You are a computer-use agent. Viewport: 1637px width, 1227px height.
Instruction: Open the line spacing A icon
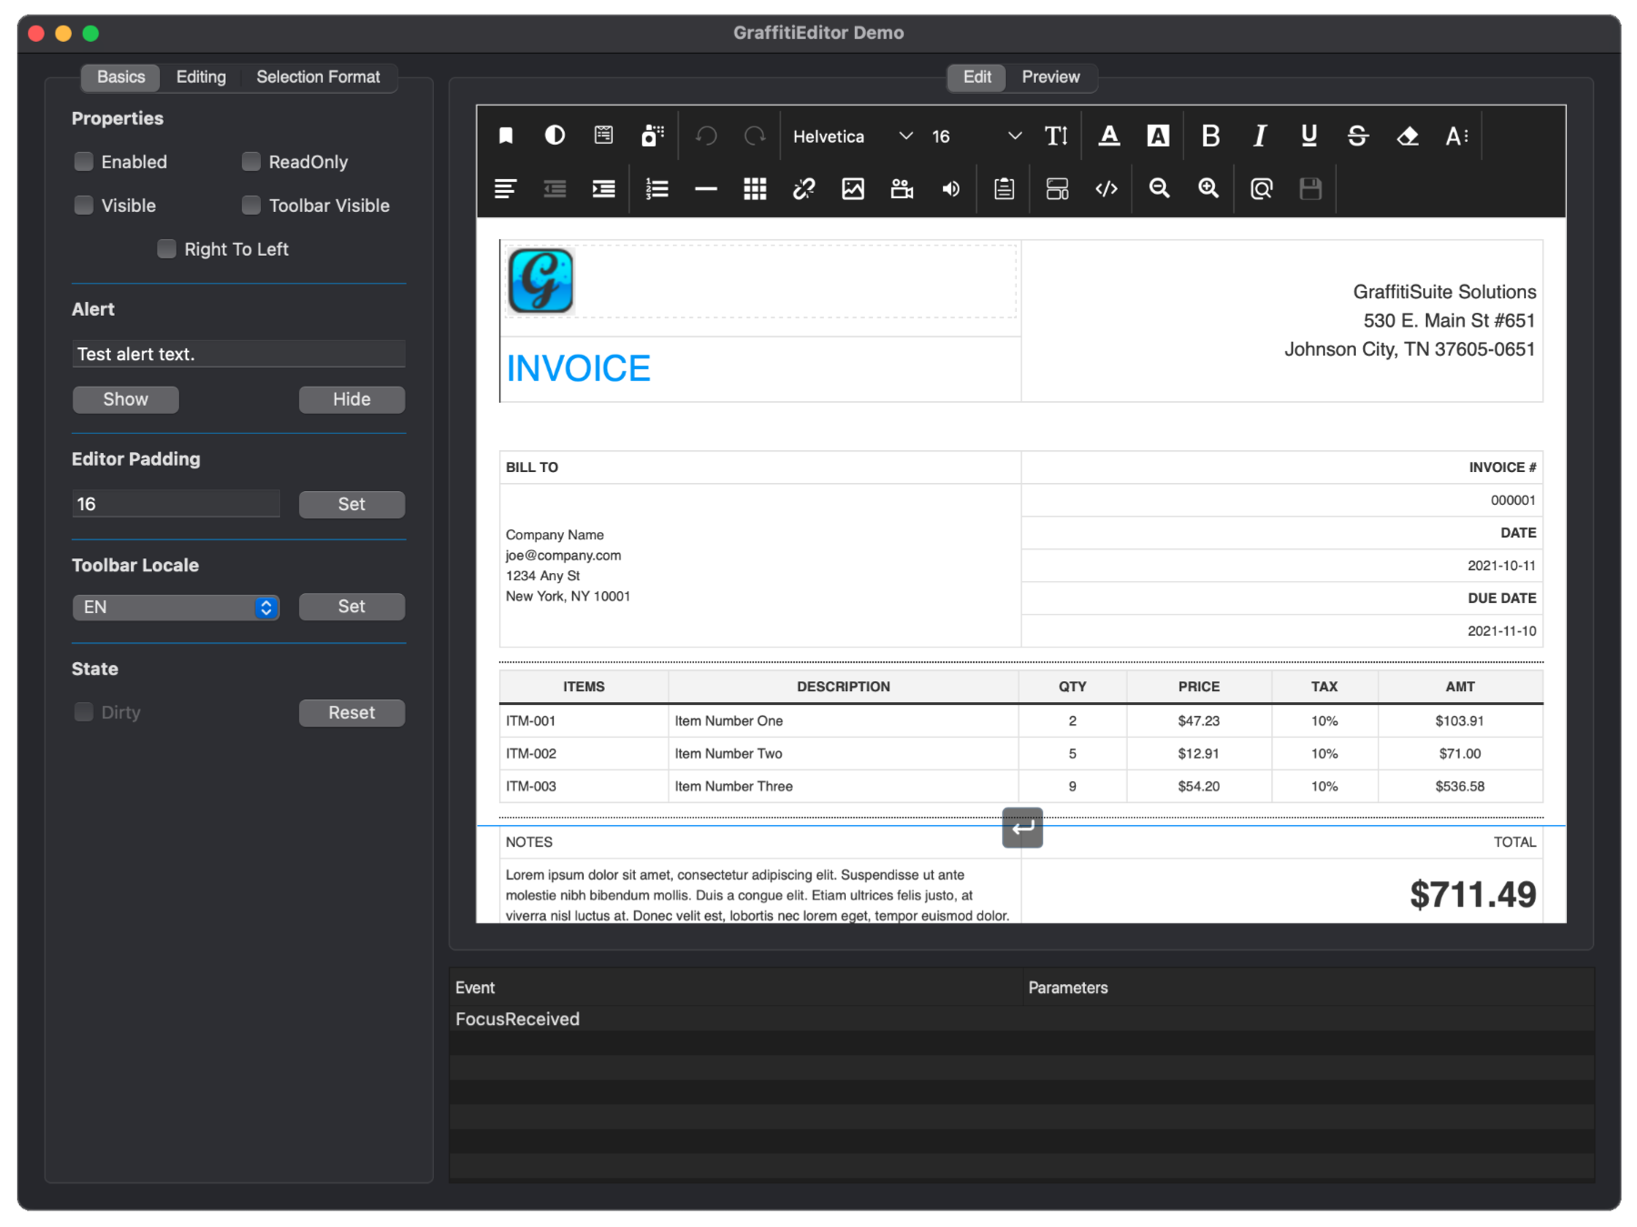(1457, 136)
